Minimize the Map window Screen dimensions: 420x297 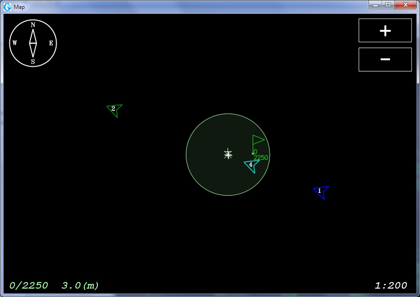click(x=375, y=5)
